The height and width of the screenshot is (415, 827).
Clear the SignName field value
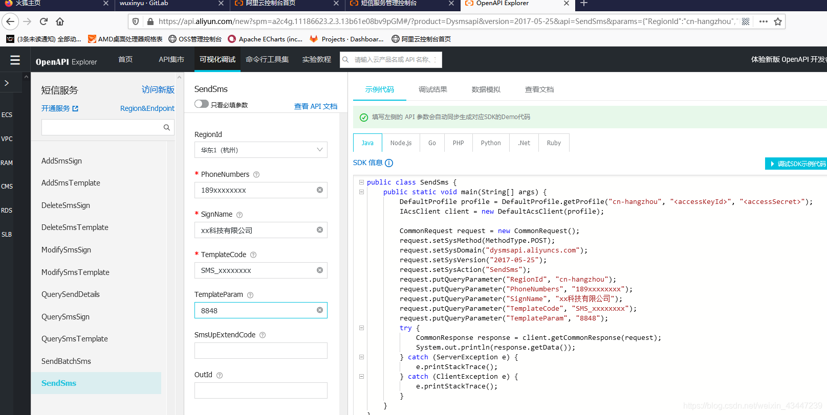pyautogui.click(x=320, y=230)
